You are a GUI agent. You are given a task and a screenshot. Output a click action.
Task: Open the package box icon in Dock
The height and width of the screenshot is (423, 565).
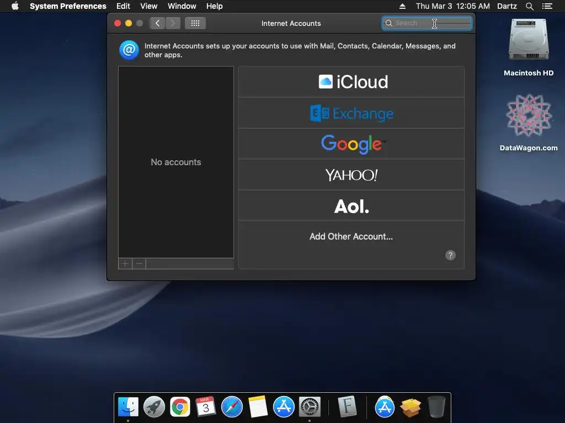[411, 407]
